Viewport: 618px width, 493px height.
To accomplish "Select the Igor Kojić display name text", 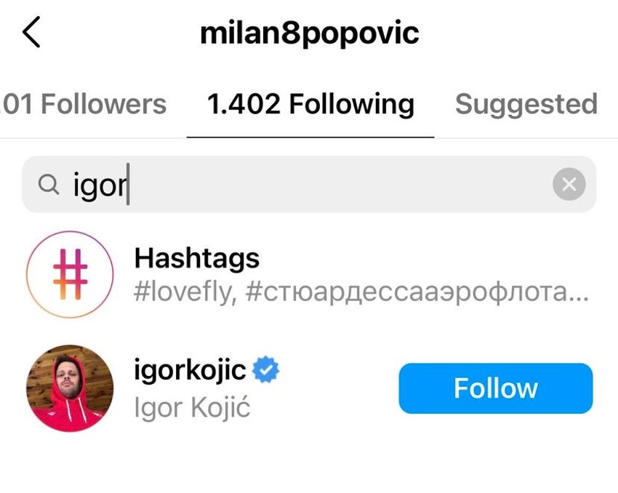I will click(x=189, y=407).
